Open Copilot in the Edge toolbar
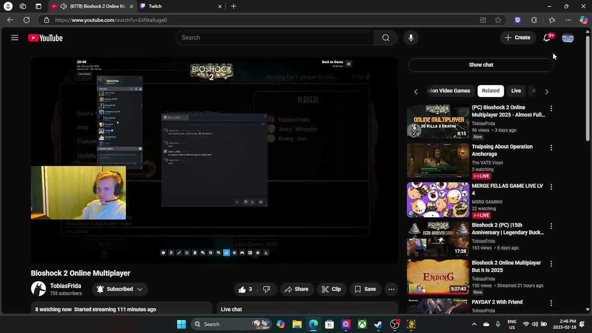Image resolution: width=592 pixels, height=333 pixels. (584, 20)
